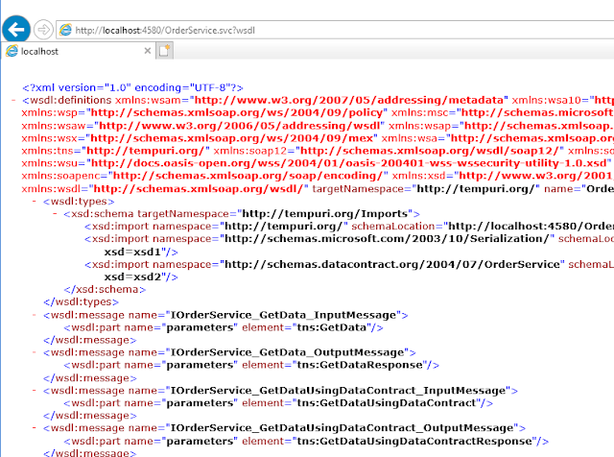Click the address bar with OrderService.svc?wsdl URL
The width and height of the screenshot is (614, 457).
[x=337, y=30]
